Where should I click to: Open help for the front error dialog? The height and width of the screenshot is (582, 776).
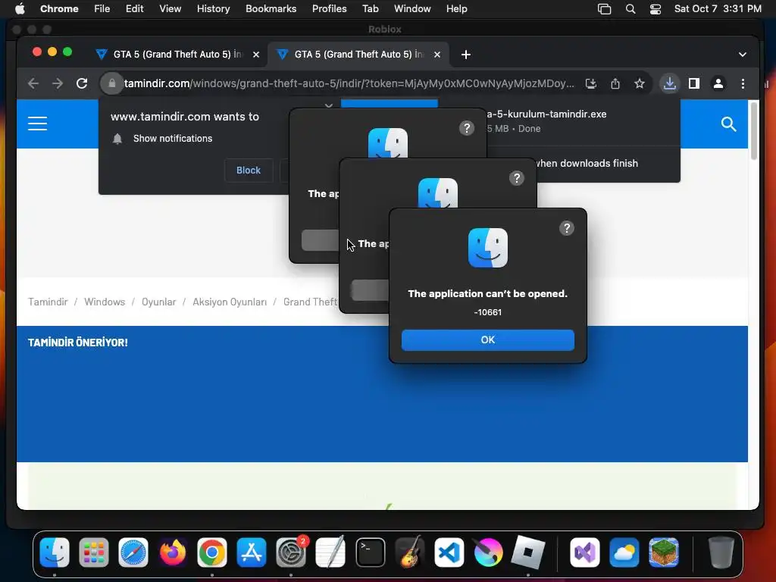567,228
